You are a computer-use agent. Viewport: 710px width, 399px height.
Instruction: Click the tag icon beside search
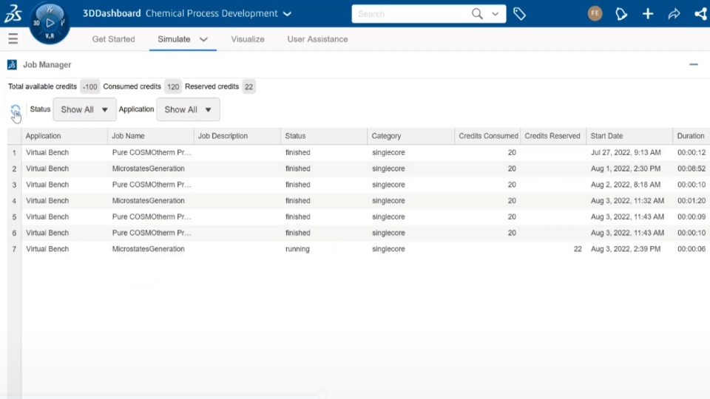(519, 14)
